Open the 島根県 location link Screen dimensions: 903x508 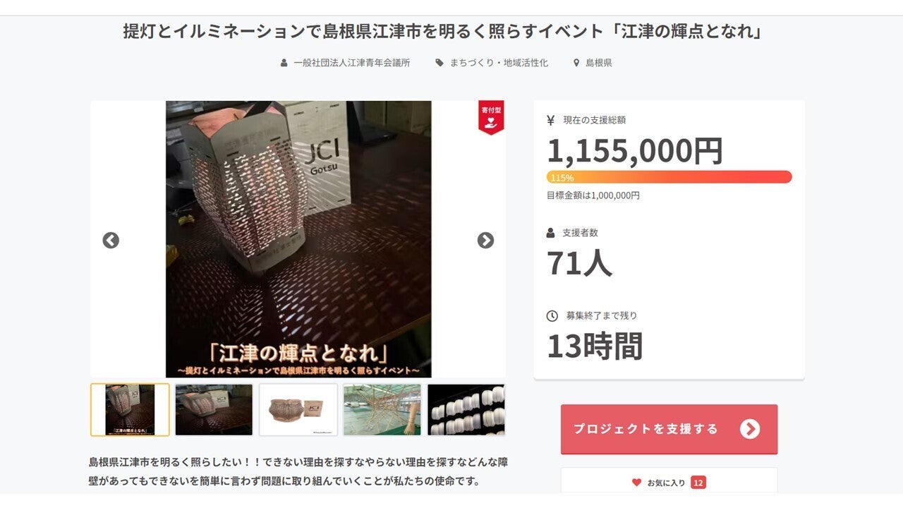[x=599, y=63]
